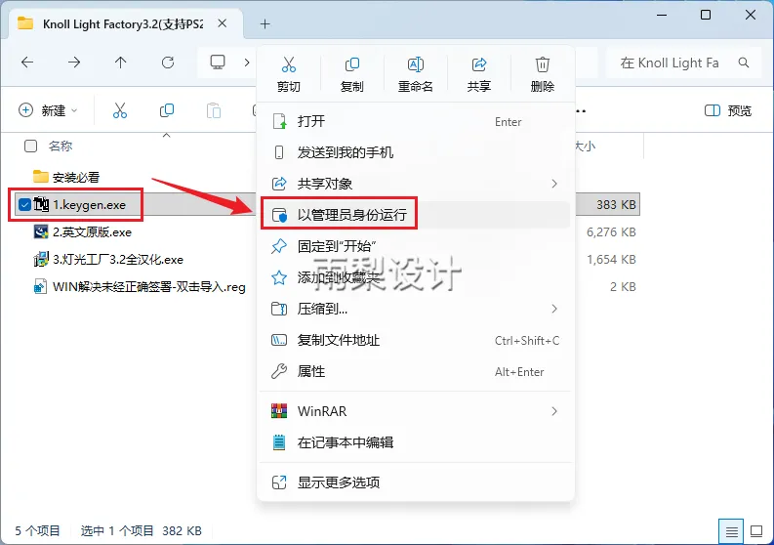Switch to details list view icon
Image resolution: width=774 pixels, height=545 pixels.
point(732,531)
